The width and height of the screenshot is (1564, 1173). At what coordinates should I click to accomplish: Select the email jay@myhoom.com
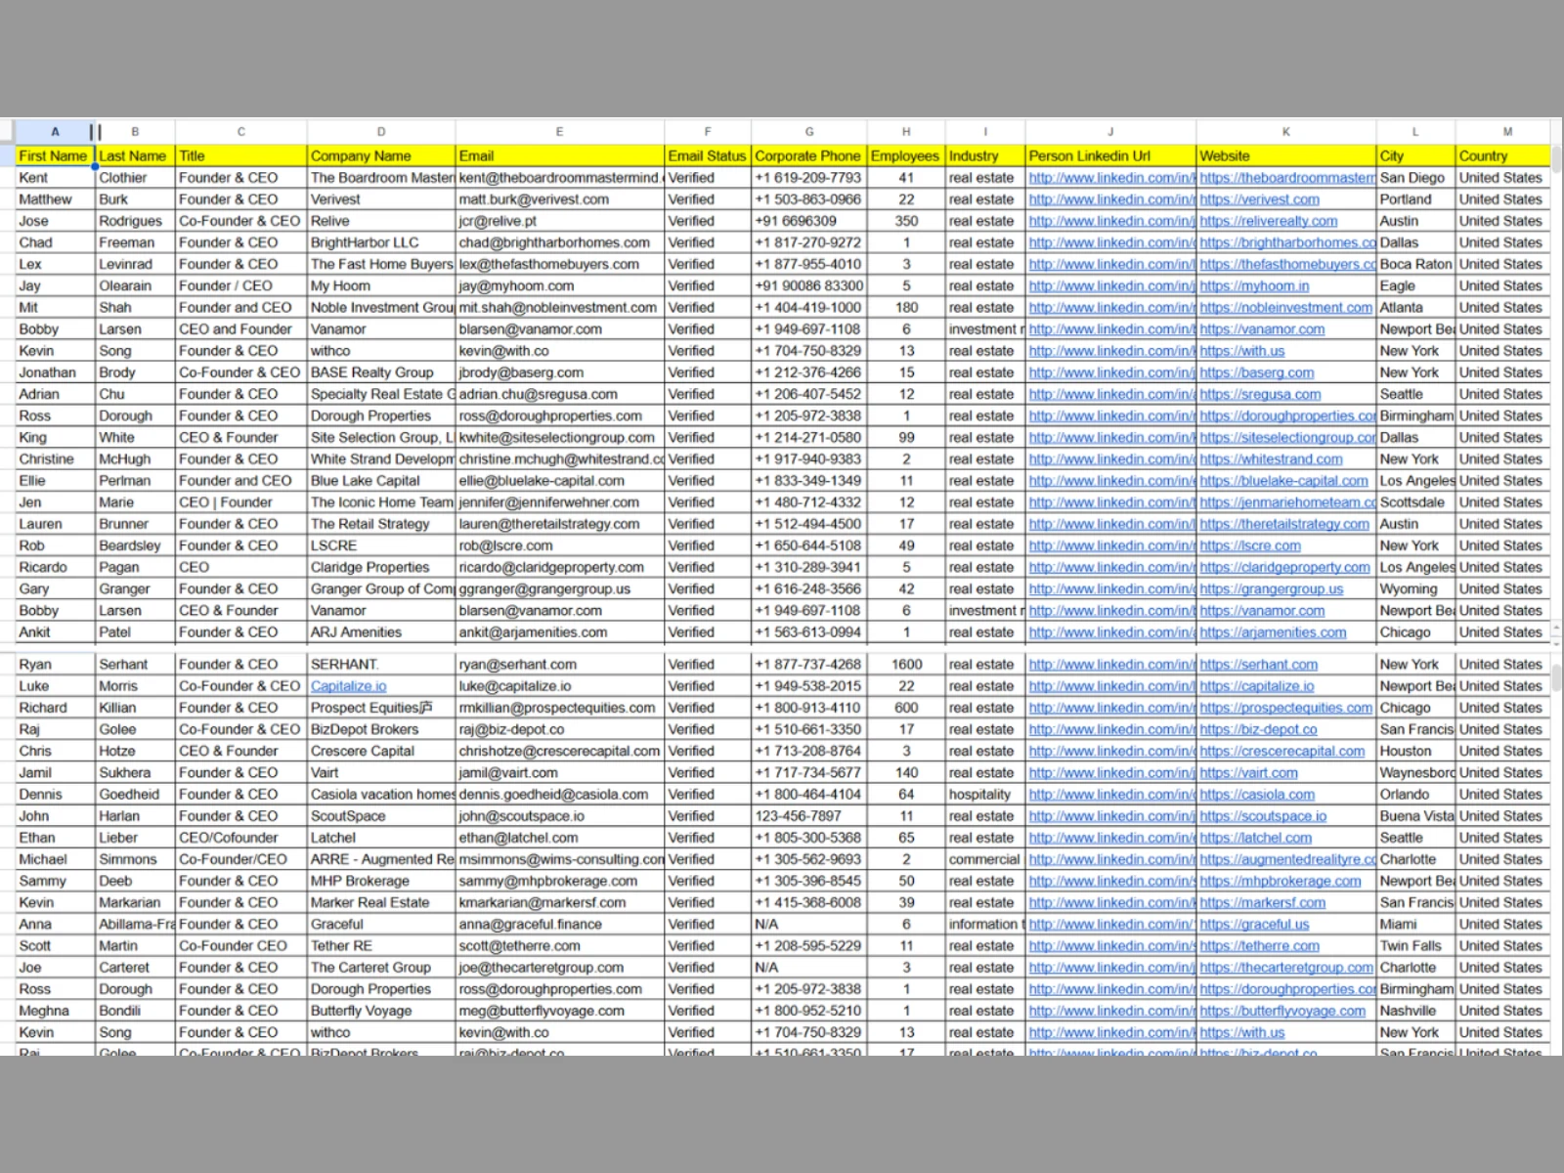coord(516,285)
